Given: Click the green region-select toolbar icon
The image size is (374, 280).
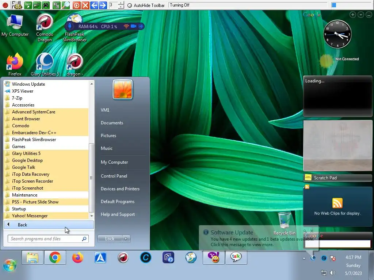Looking at the screenshot, I should (x=57, y=5).
